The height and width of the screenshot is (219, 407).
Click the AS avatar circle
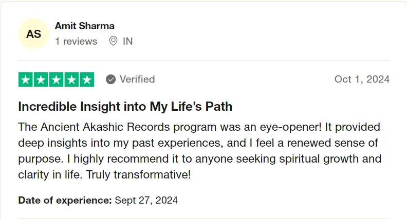click(33, 34)
